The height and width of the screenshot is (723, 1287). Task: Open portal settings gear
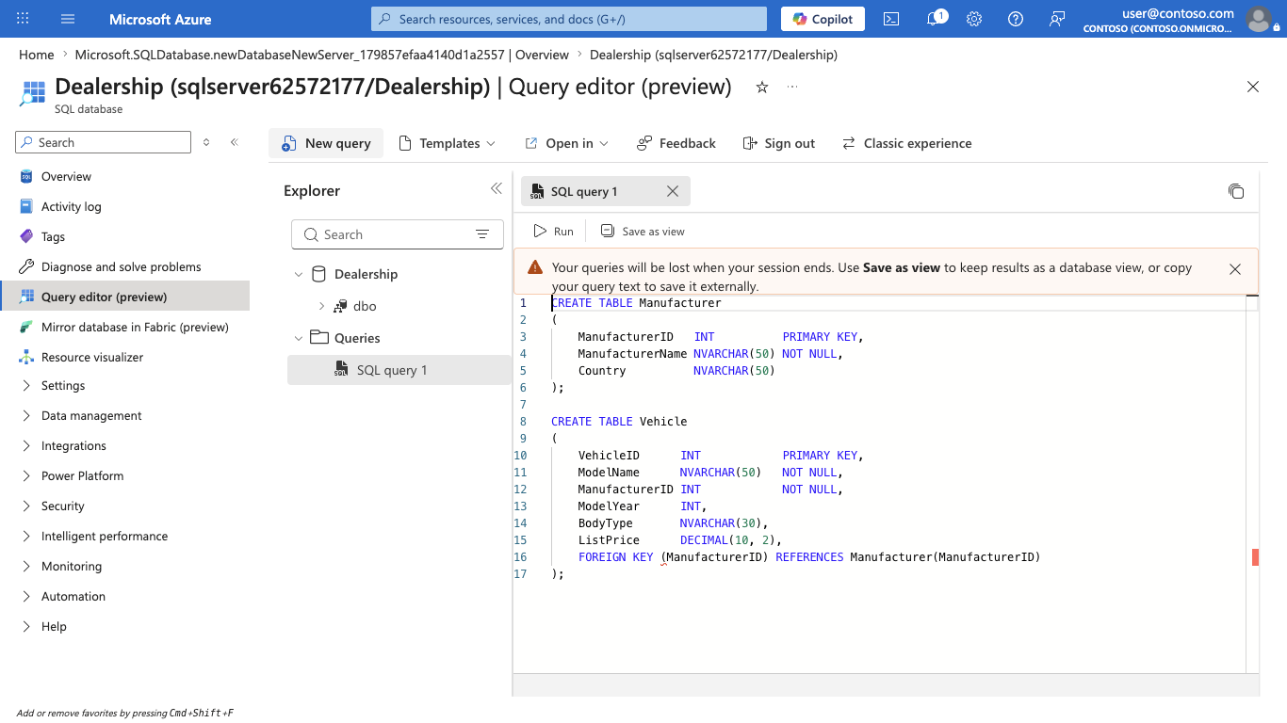(x=974, y=19)
